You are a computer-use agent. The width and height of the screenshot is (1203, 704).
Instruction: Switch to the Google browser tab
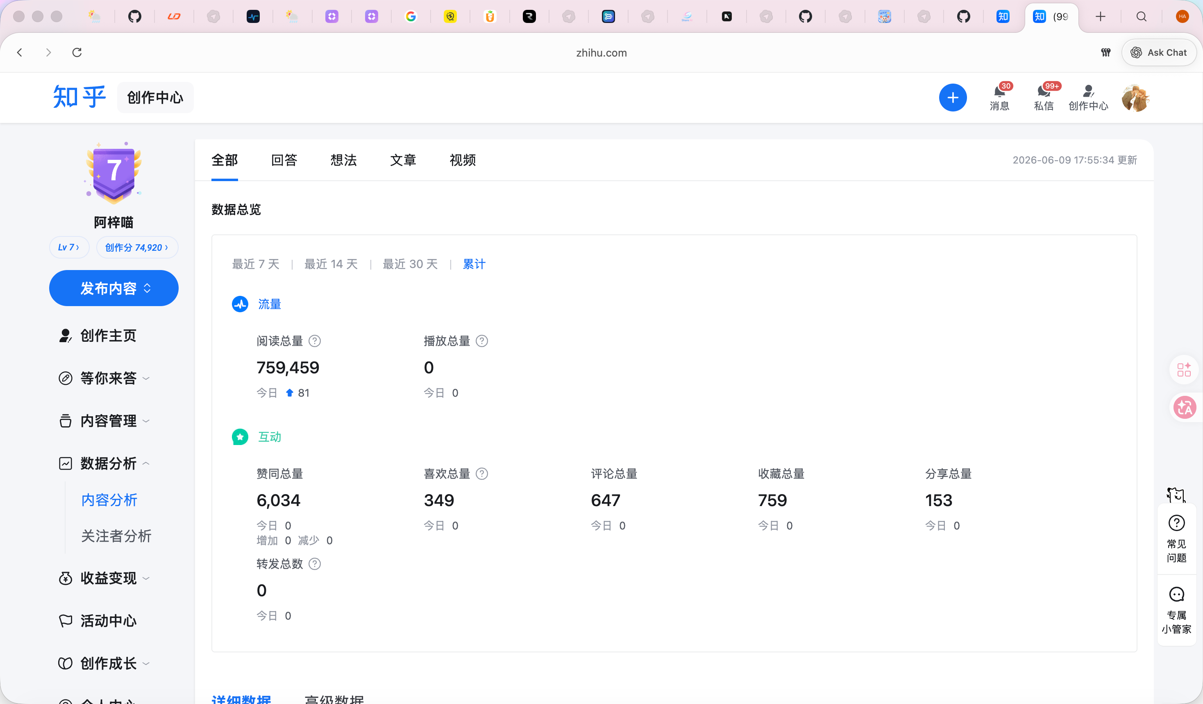click(x=411, y=17)
